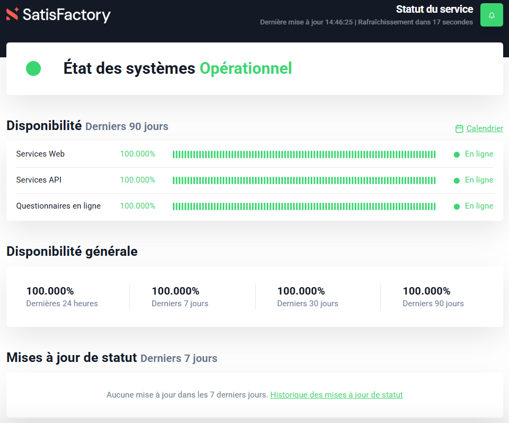
Task: Click the SatisFactory logo
Action: click(x=58, y=14)
